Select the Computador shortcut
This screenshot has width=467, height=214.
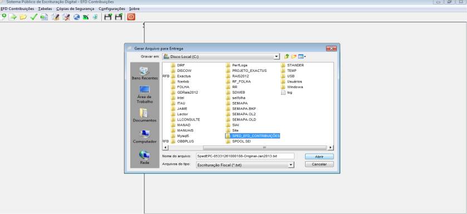pyautogui.click(x=145, y=137)
